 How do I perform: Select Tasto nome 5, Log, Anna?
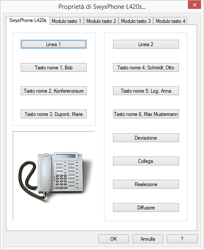point(146,91)
